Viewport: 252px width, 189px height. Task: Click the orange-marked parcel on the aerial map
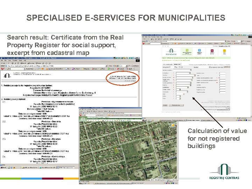(x=116, y=150)
